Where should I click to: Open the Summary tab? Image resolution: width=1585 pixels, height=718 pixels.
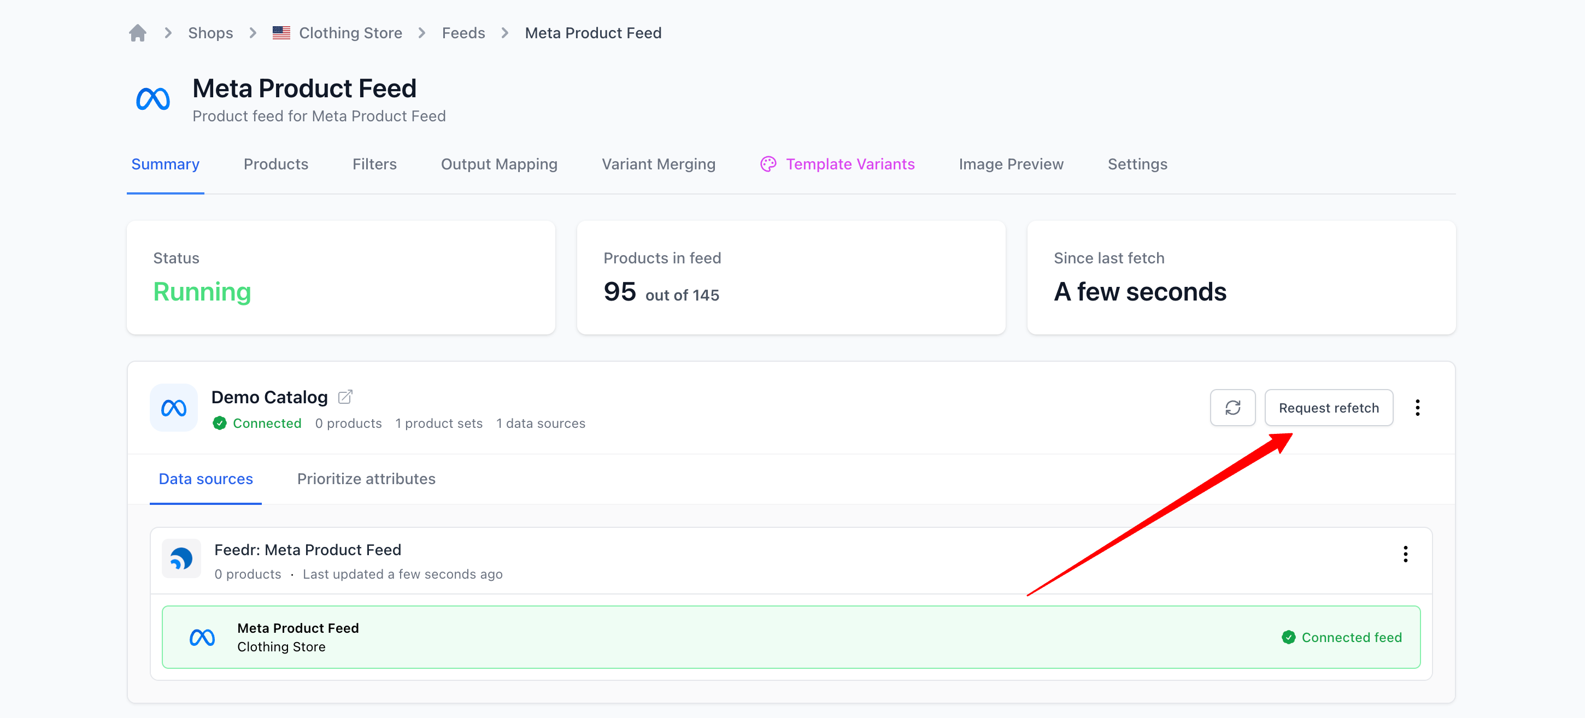(166, 164)
